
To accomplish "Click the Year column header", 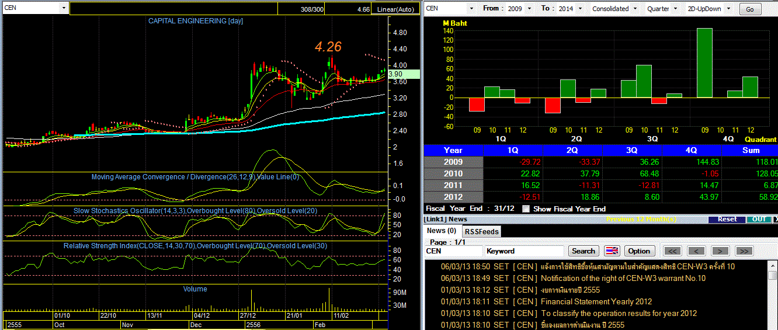I will pos(453,150).
